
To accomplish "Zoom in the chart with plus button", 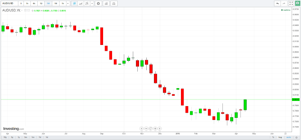I will point(155,129).
